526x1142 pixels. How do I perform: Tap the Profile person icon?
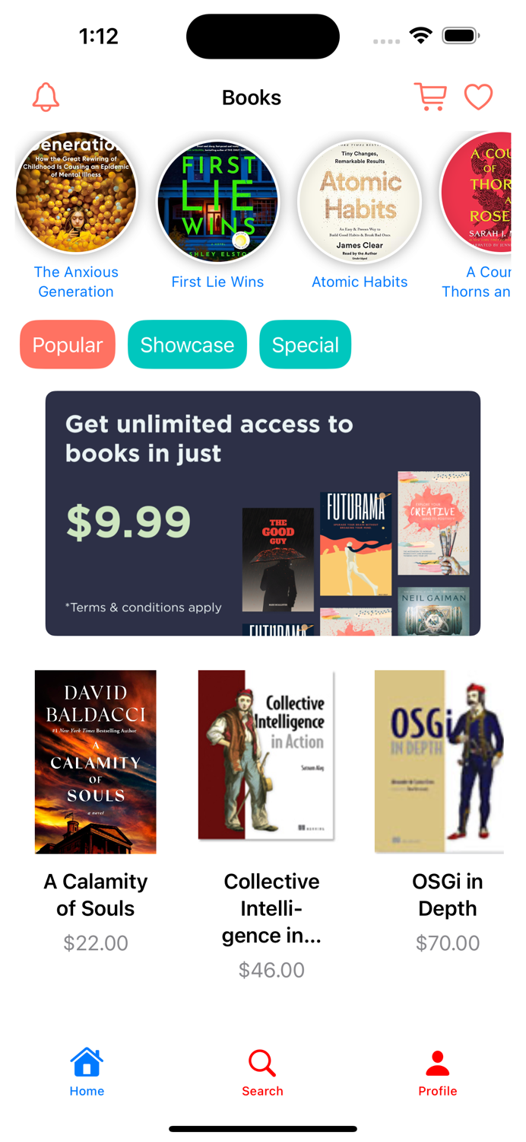pyautogui.click(x=438, y=1063)
